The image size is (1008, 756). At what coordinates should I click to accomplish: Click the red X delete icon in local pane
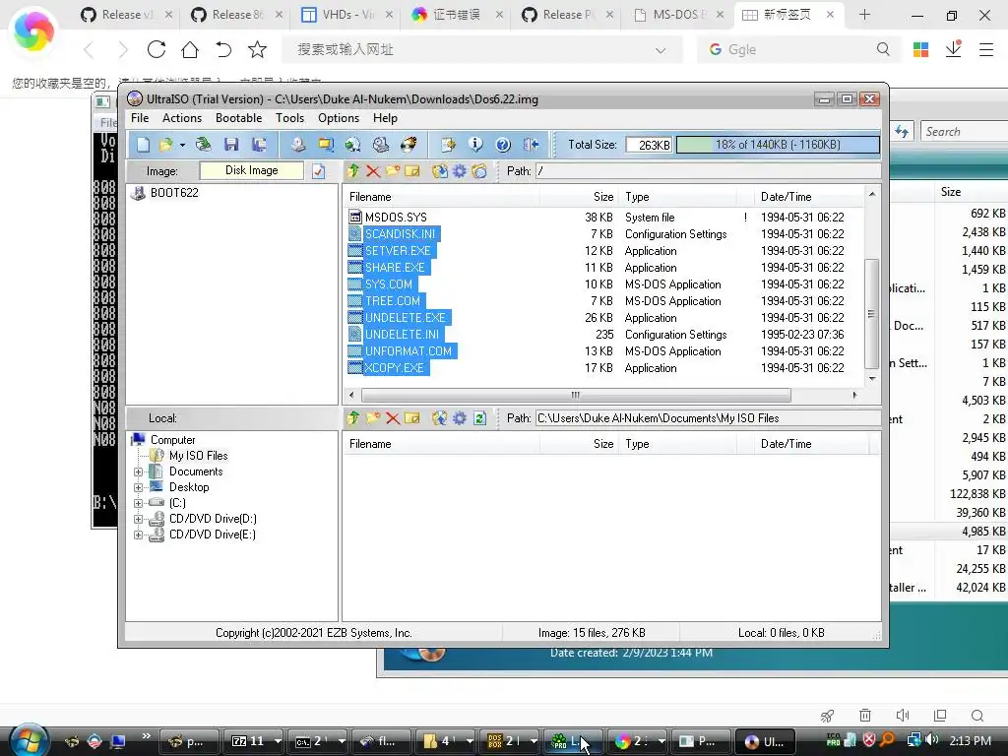(392, 417)
